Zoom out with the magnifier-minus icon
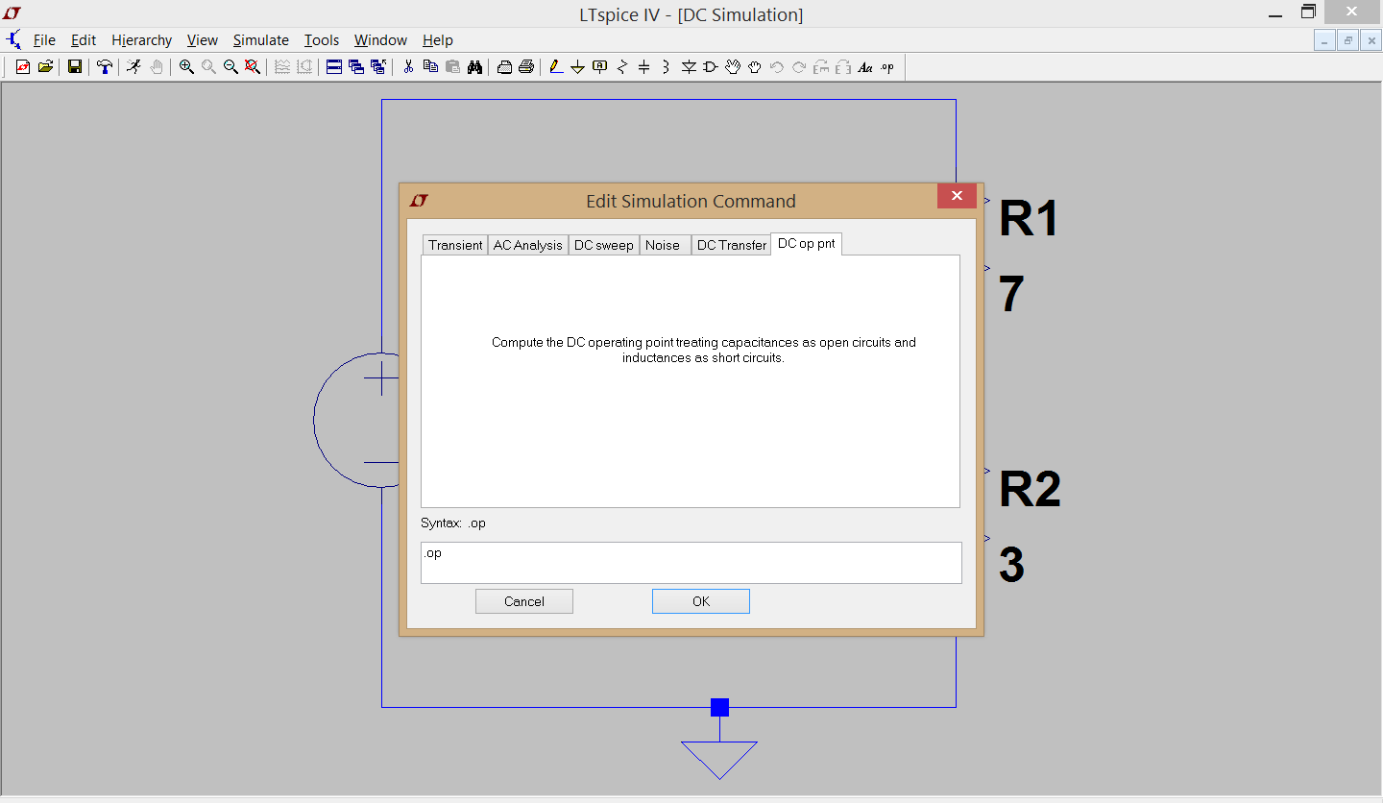Viewport: 1383px width, 803px height. (x=230, y=67)
